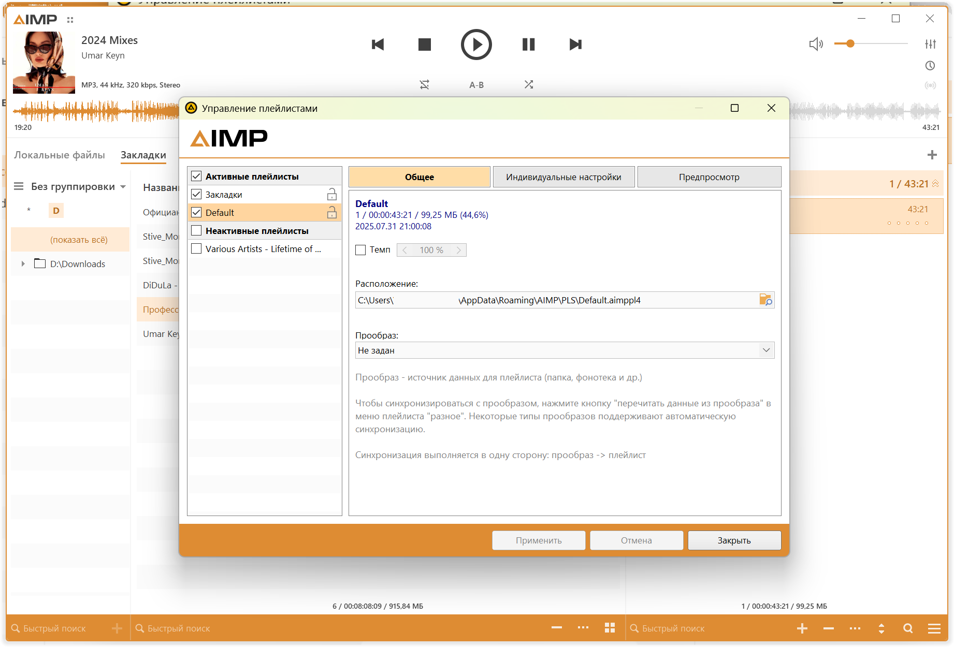Open the equalizer and sound effects

click(931, 44)
